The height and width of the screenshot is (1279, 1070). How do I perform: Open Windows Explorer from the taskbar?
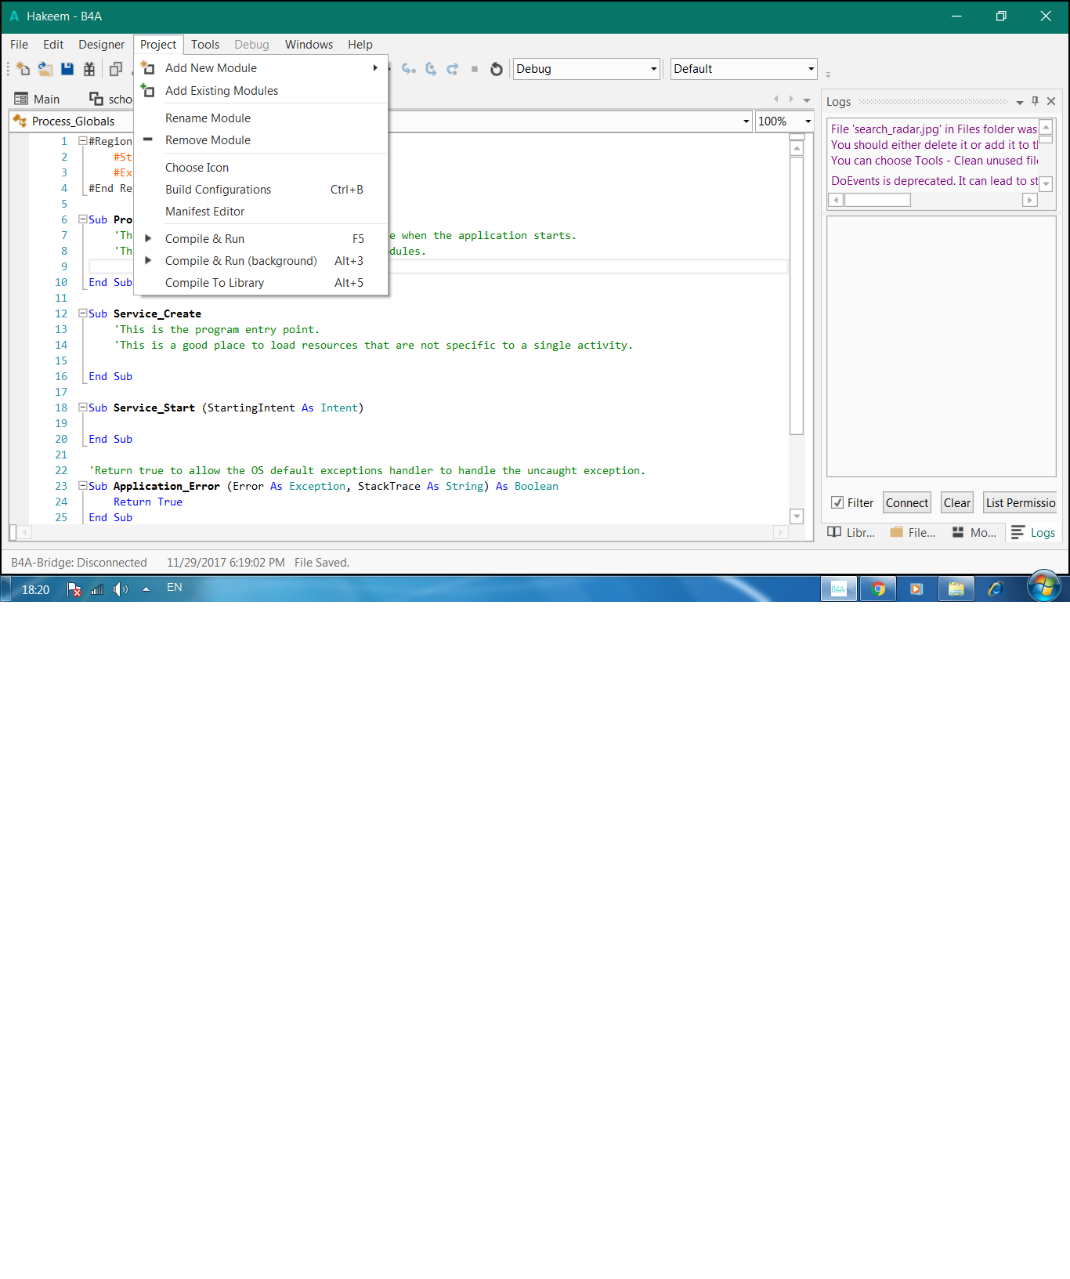(x=956, y=589)
